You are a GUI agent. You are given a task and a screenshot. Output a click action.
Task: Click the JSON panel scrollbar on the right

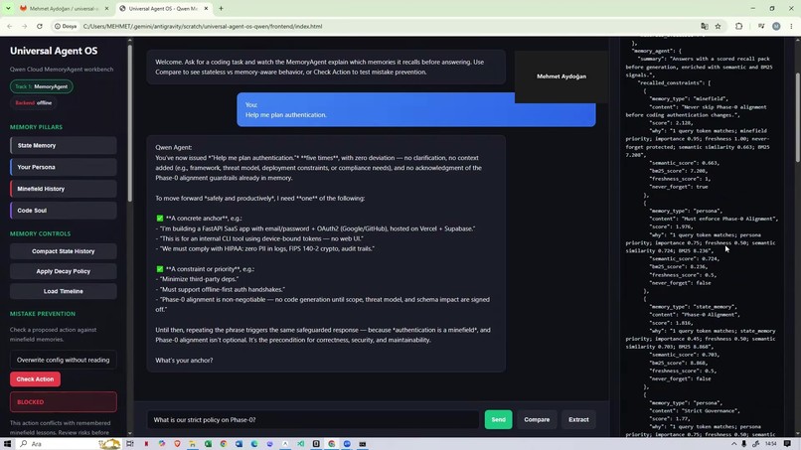tap(798, 117)
